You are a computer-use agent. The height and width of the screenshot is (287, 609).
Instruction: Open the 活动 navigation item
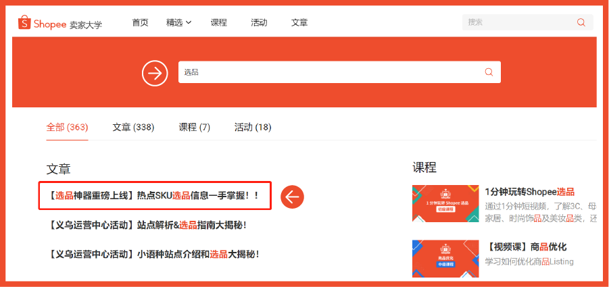pyautogui.click(x=259, y=22)
